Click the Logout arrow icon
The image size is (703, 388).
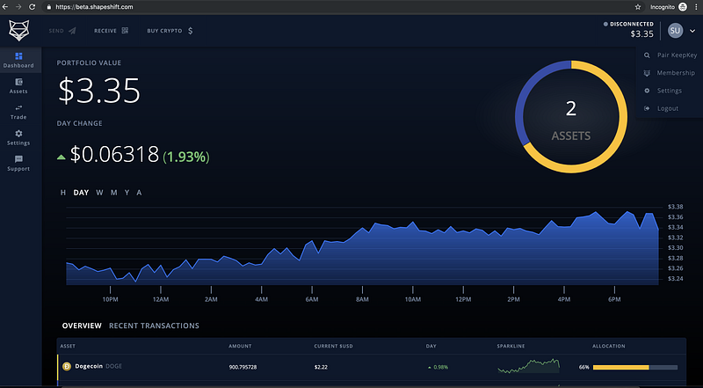point(647,108)
